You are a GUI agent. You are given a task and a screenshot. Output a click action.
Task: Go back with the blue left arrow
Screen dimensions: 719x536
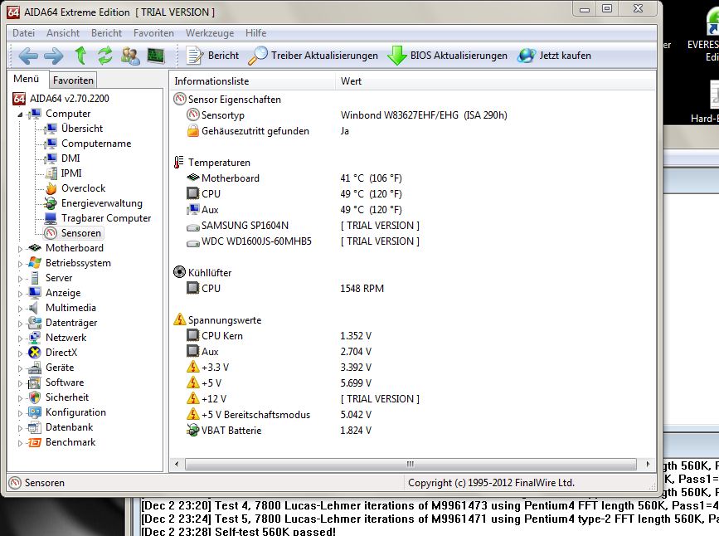point(28,56)
